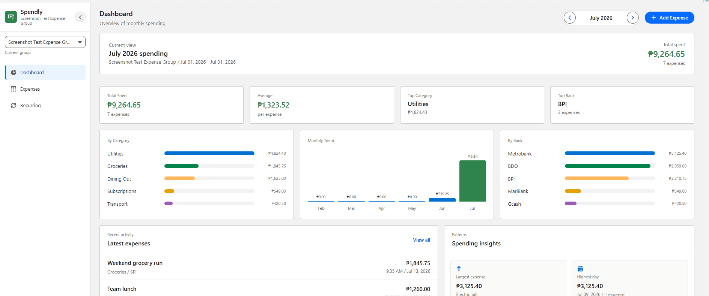Image resolution: width=709 pixels, height=296 pixels.
Task: Click the Utilities category progress bar
Action: [x=209, y=153]
